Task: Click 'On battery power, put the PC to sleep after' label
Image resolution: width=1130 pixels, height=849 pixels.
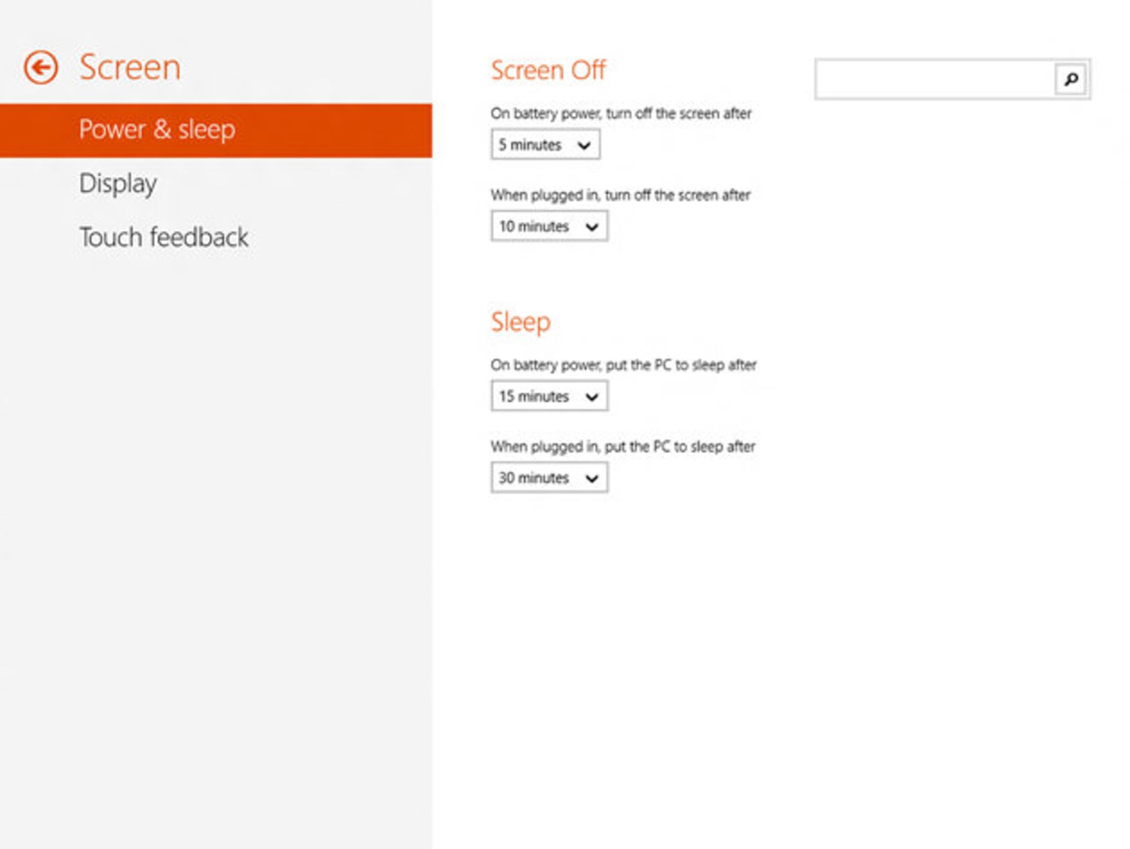Action: click(623, 366)
